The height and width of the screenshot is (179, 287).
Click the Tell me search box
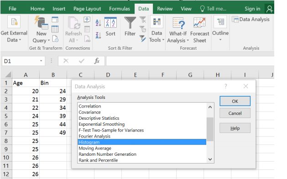tap(213, 9)
